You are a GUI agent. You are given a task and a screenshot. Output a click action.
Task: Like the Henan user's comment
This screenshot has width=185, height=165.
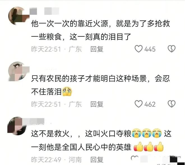(x=135, y=158)
